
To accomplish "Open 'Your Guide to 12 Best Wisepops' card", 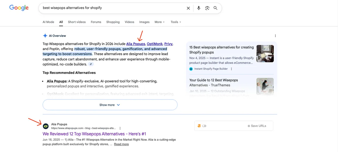I will coord(214,83).
